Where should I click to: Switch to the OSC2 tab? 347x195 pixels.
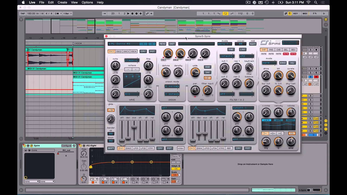coord(119,51)
